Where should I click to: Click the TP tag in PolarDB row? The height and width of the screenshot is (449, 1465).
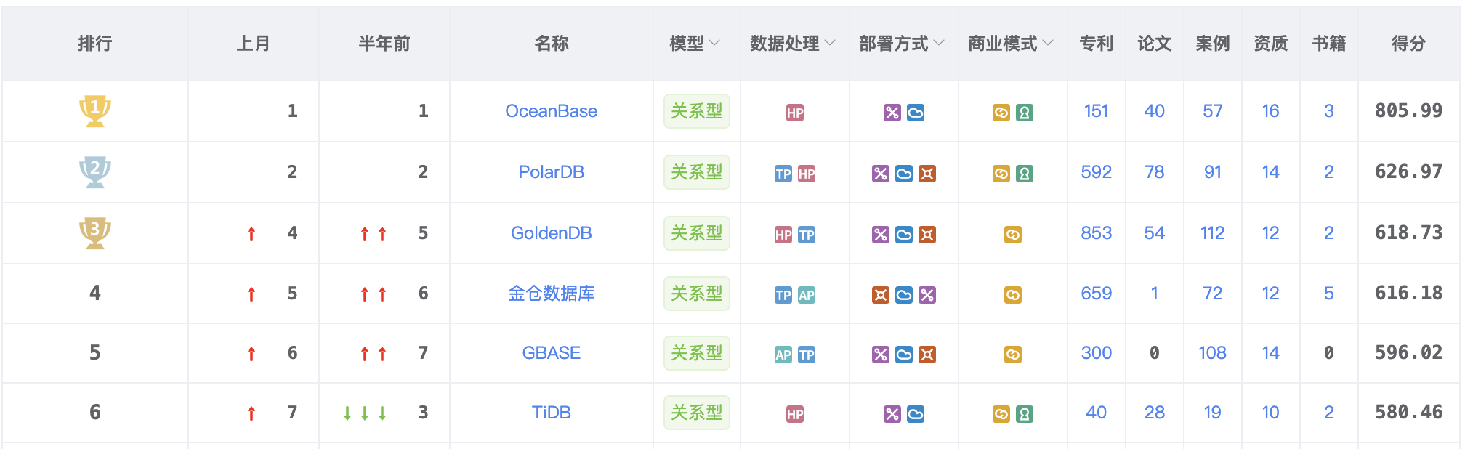[x=783, y=174]
